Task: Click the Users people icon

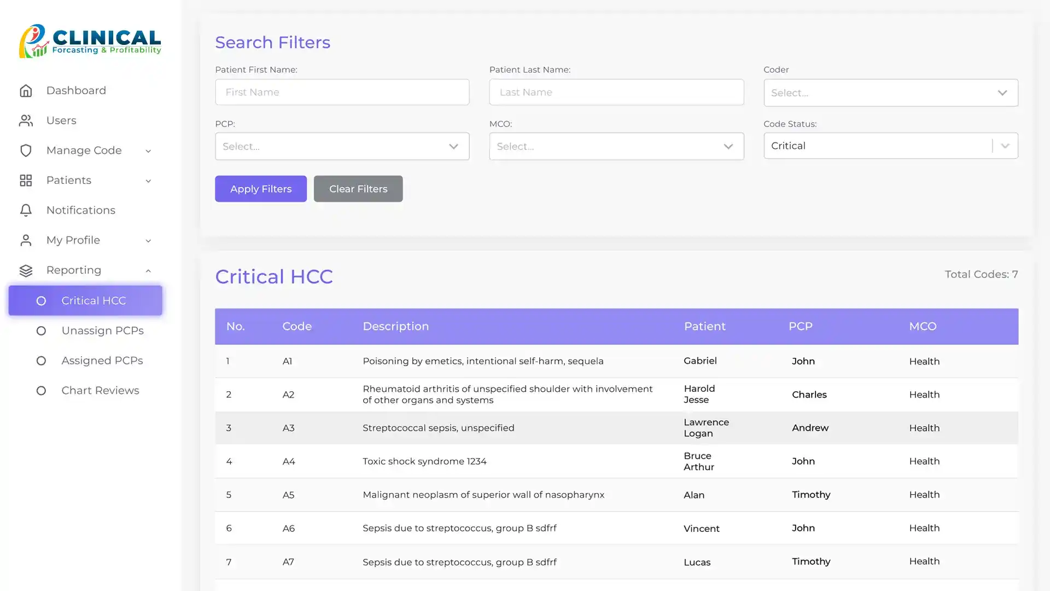Action: 26,120
